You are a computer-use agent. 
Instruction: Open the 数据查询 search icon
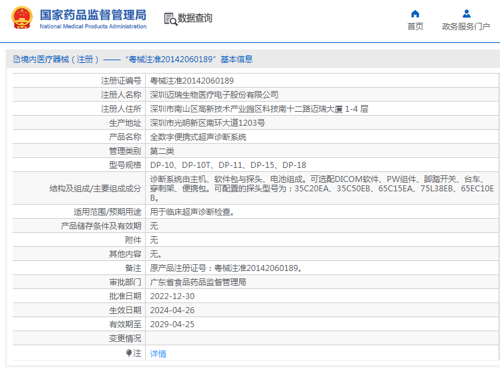click(170, 19)
